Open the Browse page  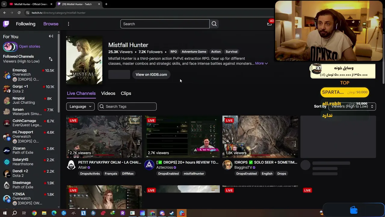(x=51, y=24)
